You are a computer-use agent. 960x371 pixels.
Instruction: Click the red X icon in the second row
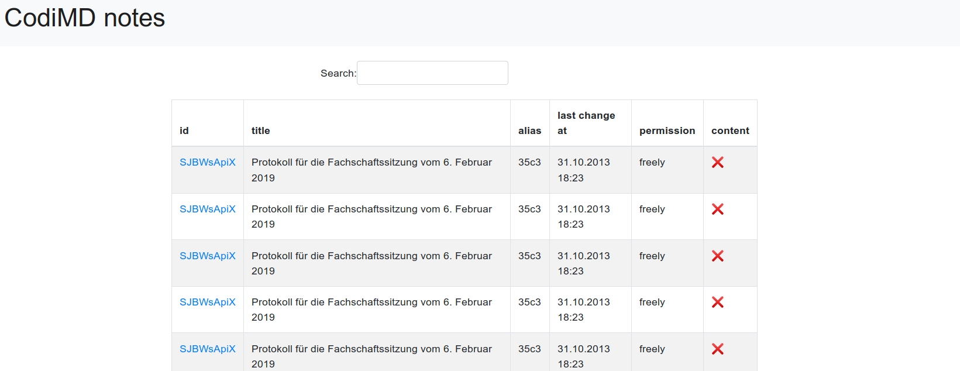(x=717, y=209)
